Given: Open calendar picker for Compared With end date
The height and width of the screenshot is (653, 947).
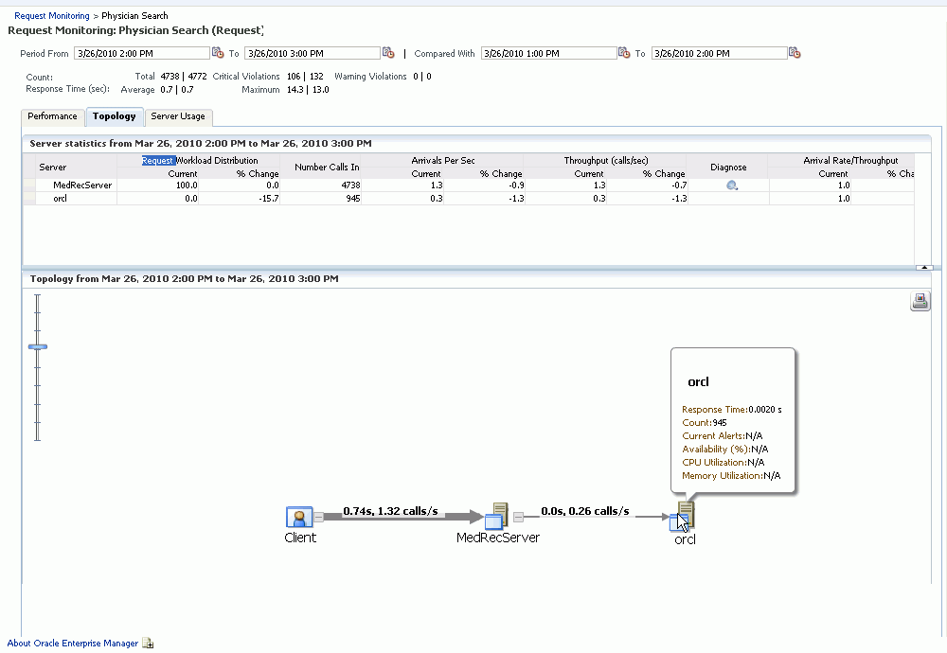Looking at the screenshot, I should [x=795, y=53].
